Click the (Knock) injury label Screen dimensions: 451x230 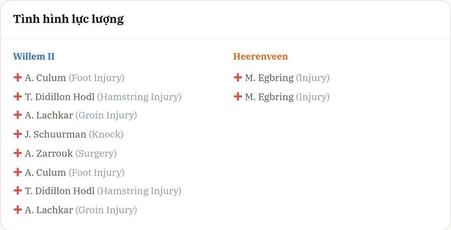pos(106,134)
